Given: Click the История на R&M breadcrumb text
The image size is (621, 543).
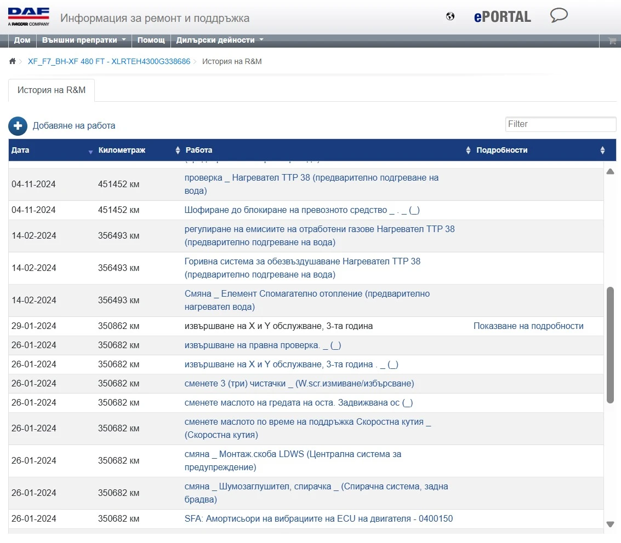Looking at the screenshot, I should (232, 61).
